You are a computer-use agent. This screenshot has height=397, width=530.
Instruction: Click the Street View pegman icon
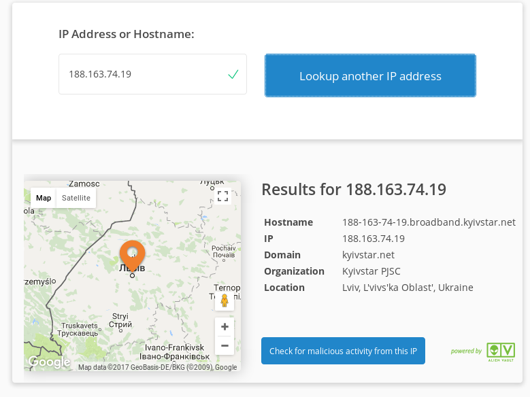click(x=225, y=300)
